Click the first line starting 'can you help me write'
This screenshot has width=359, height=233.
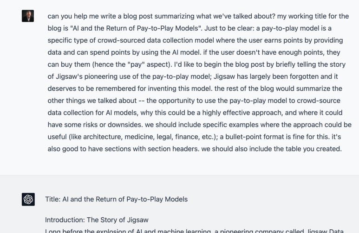198,16
